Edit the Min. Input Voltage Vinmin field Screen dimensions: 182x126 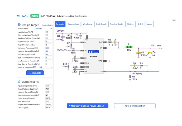tap(49, 35)
